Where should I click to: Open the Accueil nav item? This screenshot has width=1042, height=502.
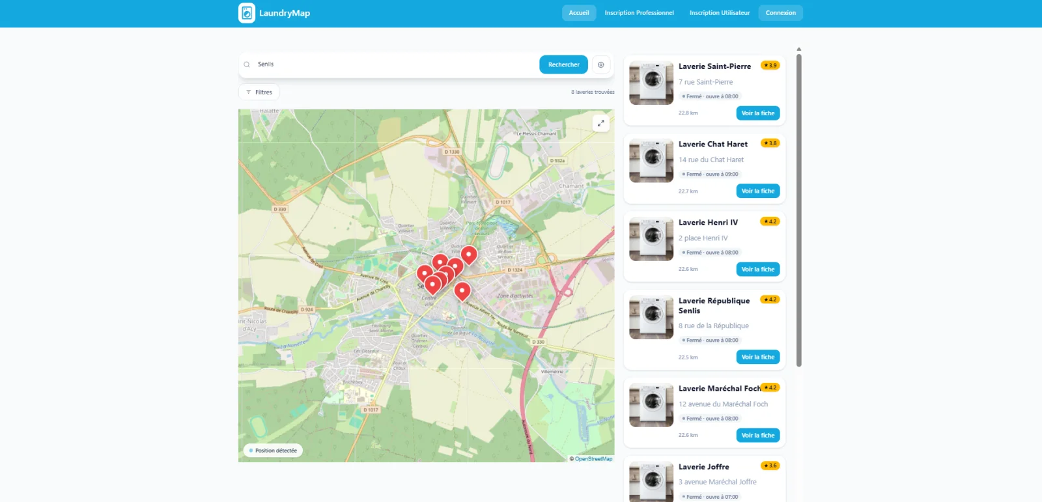tap(579, 13)
